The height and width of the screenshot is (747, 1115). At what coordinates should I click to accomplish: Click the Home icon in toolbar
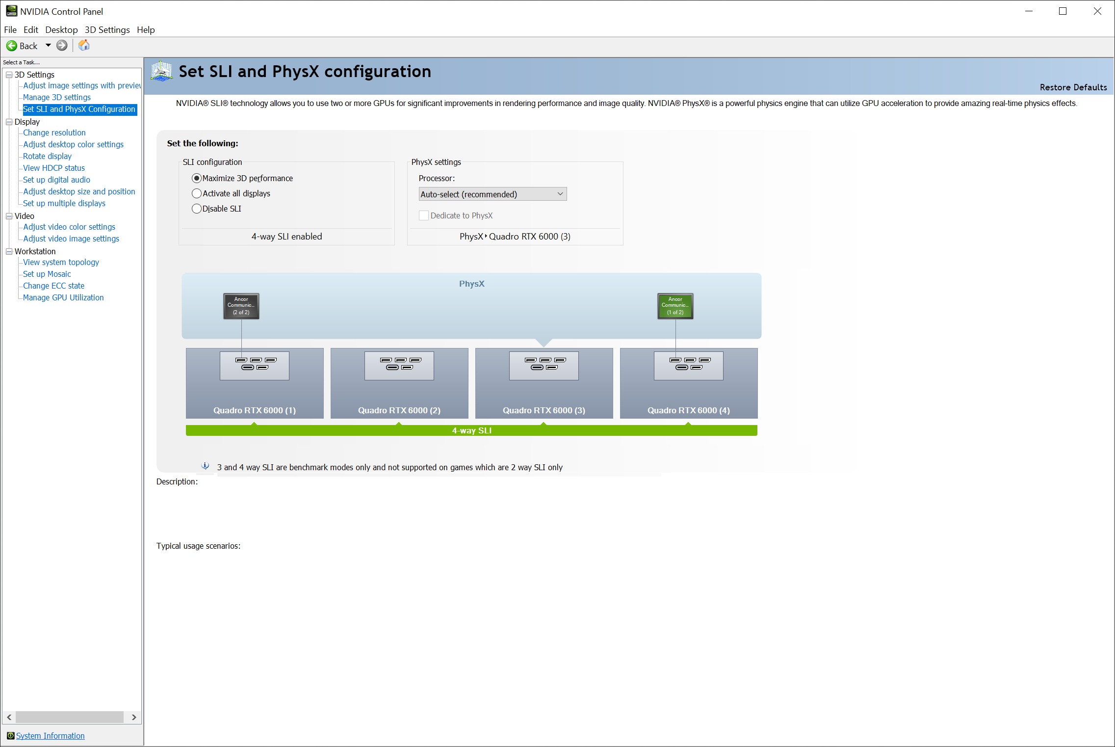(84, 46)
